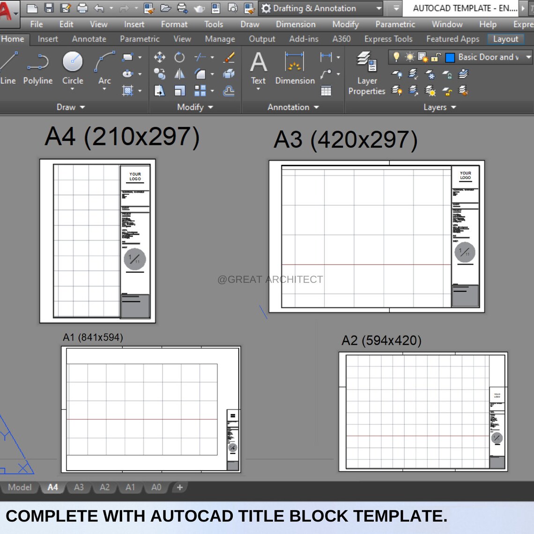This screenshot has height=534, width=534.
Task: Open the Format menu
Action: (174, 24)
